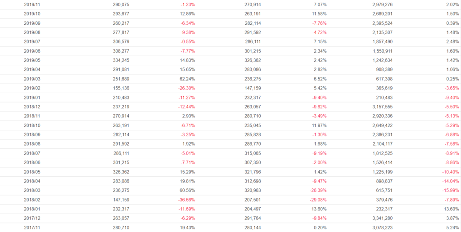Screen dimensions: 461x232
Task: Select the -29.08% percentage cell
Action: pos(317,200)
